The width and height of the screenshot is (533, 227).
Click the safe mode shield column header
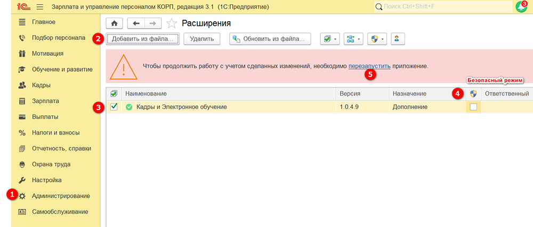(x=473, y=94)
